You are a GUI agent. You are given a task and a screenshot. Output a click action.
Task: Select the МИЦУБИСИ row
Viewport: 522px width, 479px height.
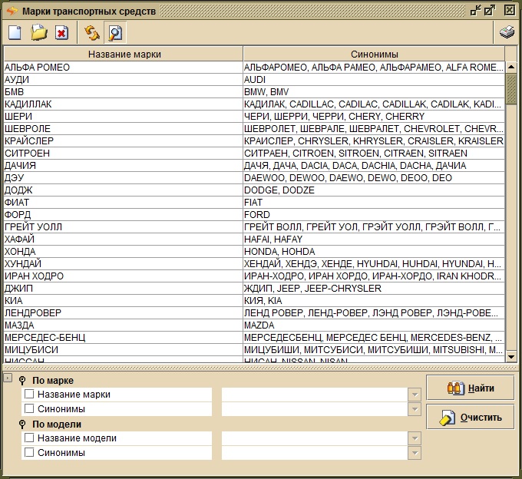(x=254, y=350)
